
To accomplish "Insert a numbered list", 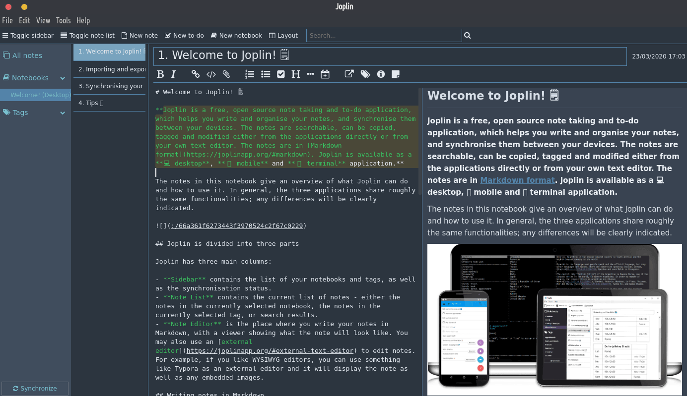I will (x=250, y=74).
